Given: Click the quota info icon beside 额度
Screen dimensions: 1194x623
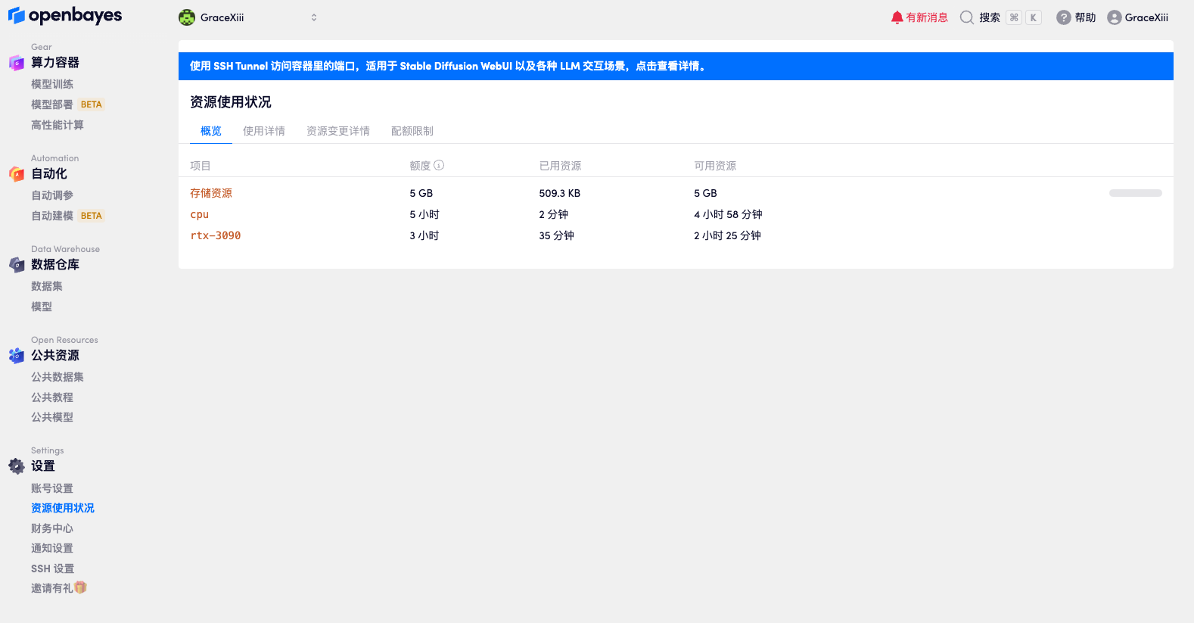Looking at the screenshot, I should [x=439, y=165].
